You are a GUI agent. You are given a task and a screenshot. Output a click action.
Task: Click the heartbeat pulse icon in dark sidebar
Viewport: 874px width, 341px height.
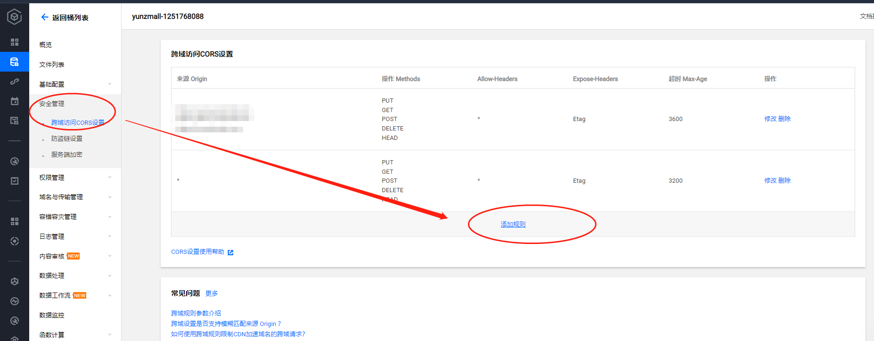(x=15, y=301)
